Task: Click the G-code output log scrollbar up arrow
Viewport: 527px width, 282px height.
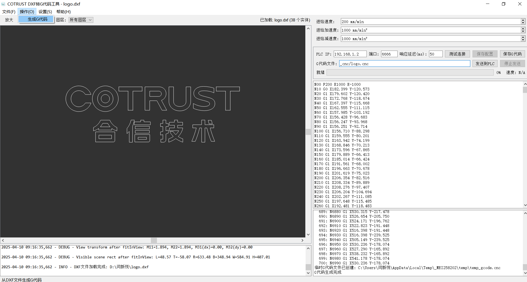Action: click(525, 213)
